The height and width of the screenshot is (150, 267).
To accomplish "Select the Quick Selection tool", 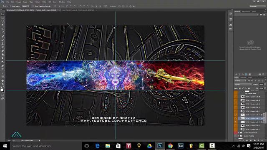I will pyautogui.click(x=3, y=25).
